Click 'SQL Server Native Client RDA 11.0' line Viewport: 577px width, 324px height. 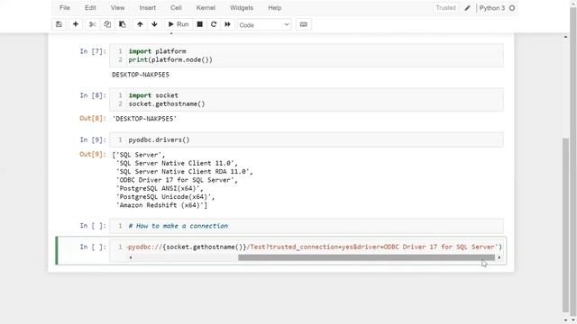pyautogui.click(x=184, y=172)
